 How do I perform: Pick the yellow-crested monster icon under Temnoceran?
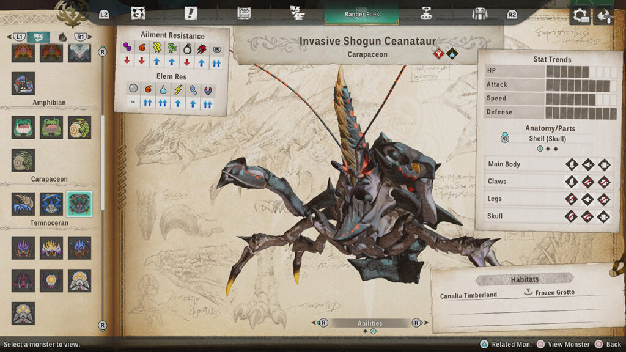pos(51,248)
